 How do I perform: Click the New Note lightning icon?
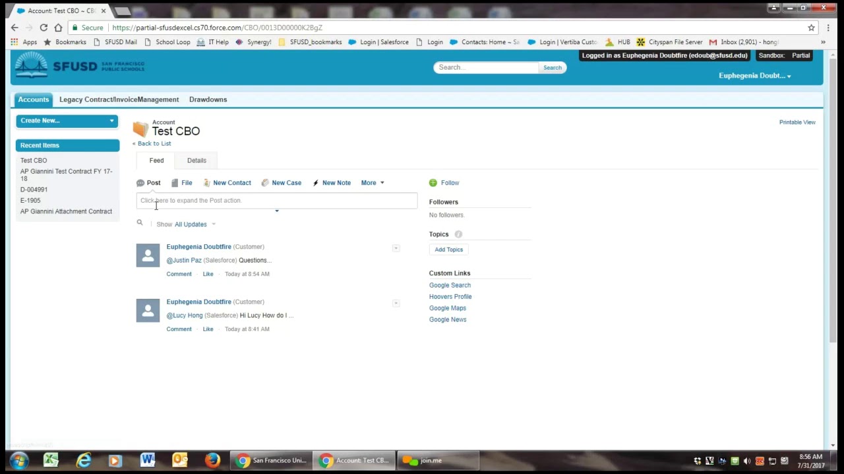point(316,183)
